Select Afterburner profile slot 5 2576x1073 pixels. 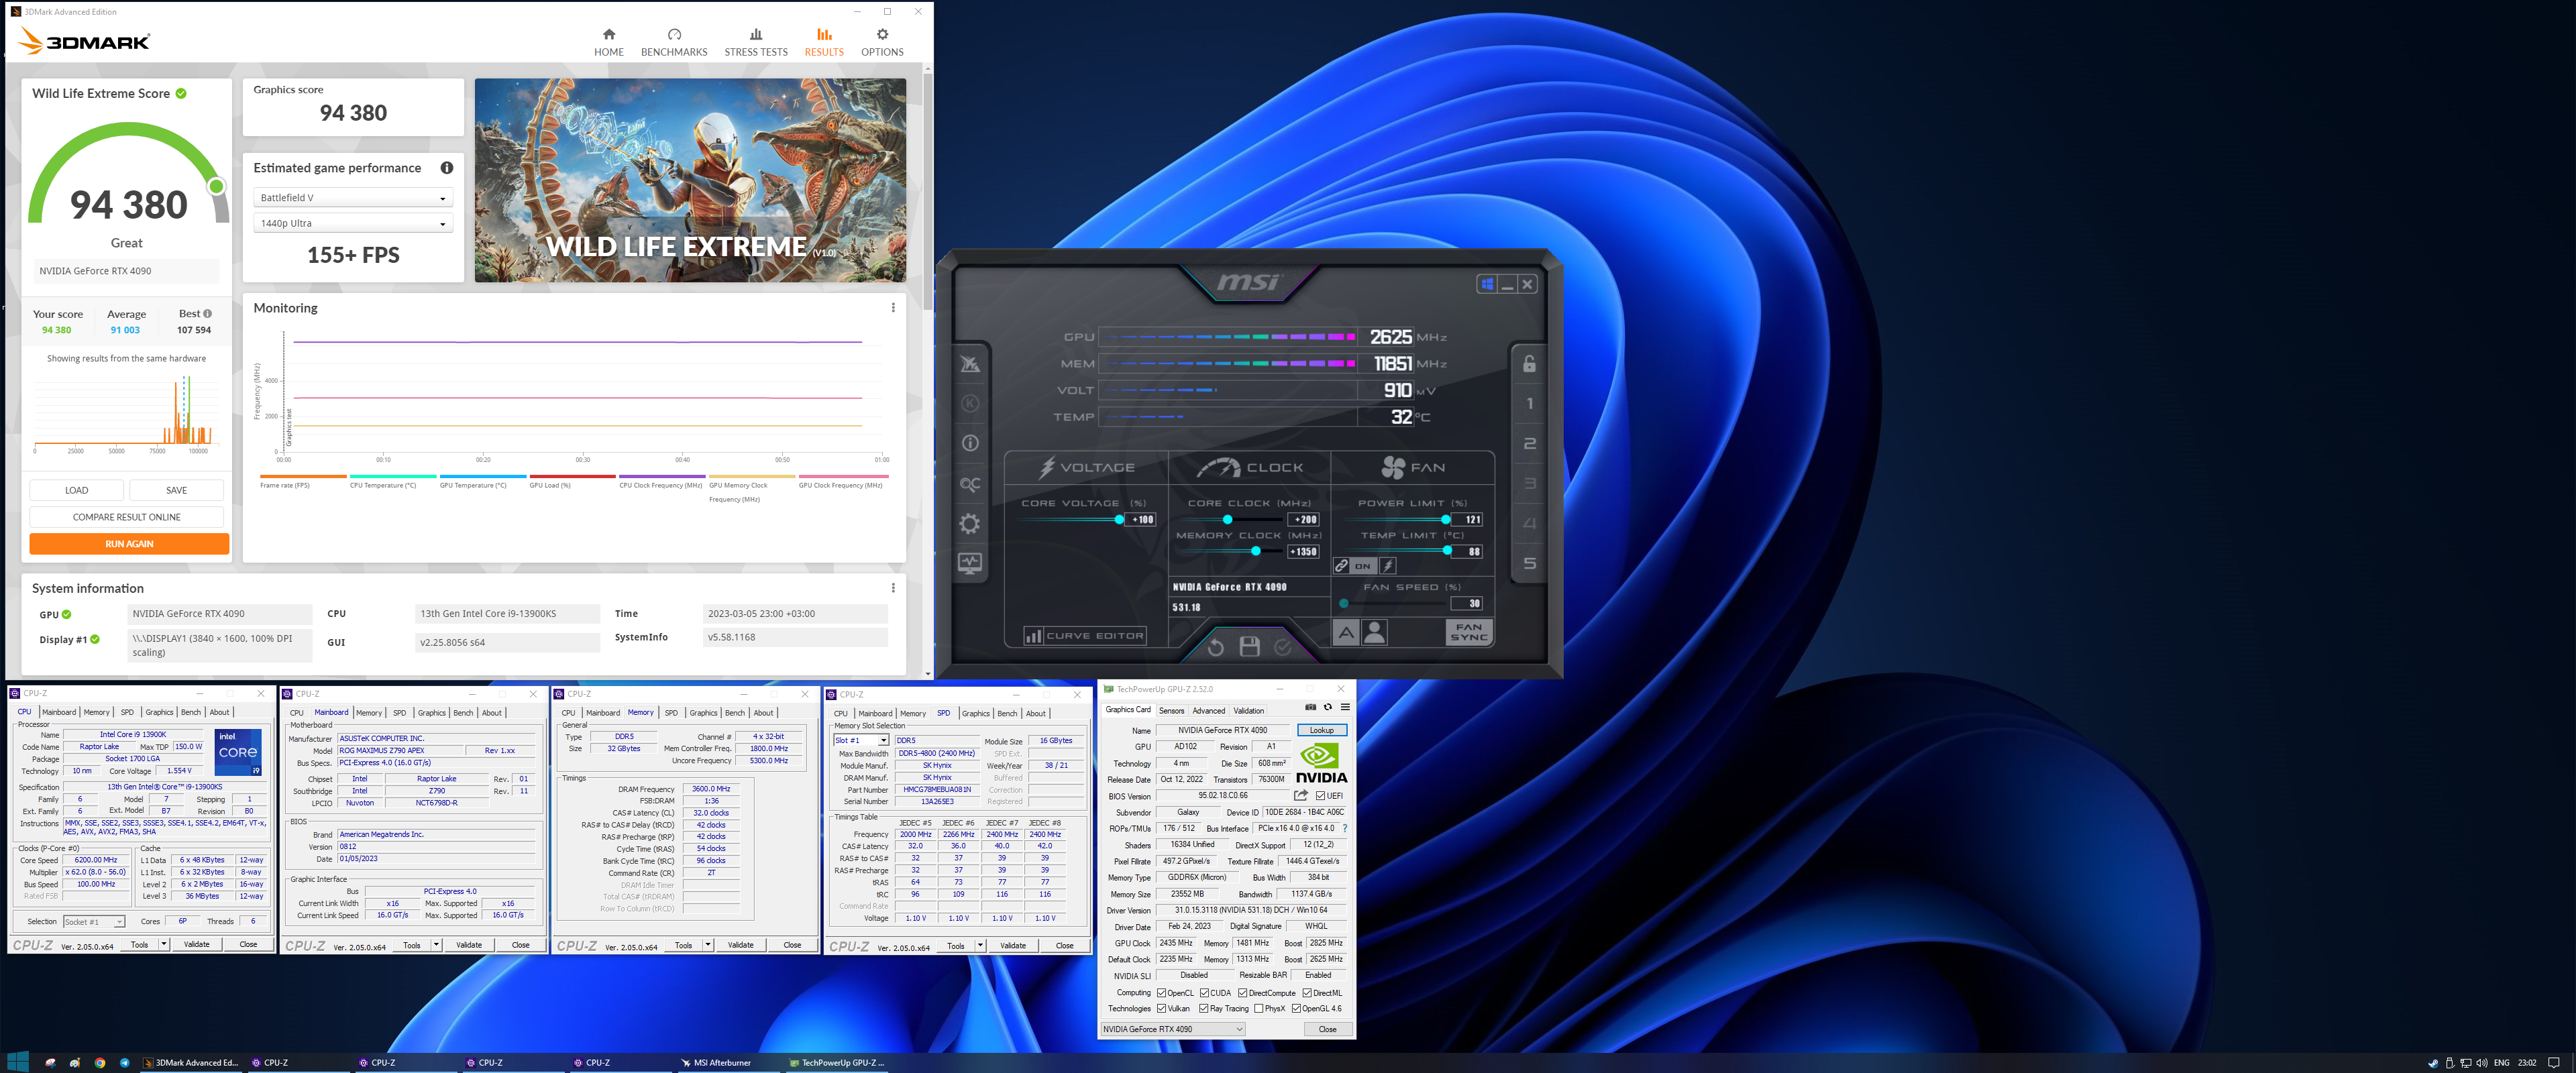pos(1529,563)
